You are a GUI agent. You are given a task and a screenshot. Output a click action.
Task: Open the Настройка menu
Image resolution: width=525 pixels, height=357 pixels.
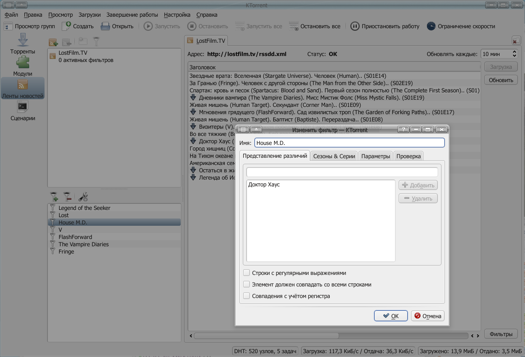(x=177, y=15)
